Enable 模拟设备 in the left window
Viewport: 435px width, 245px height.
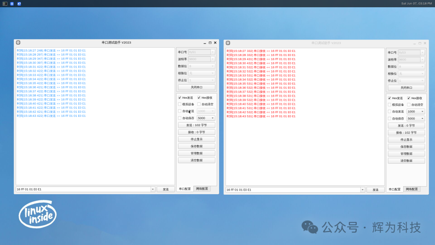coord(179,104)
